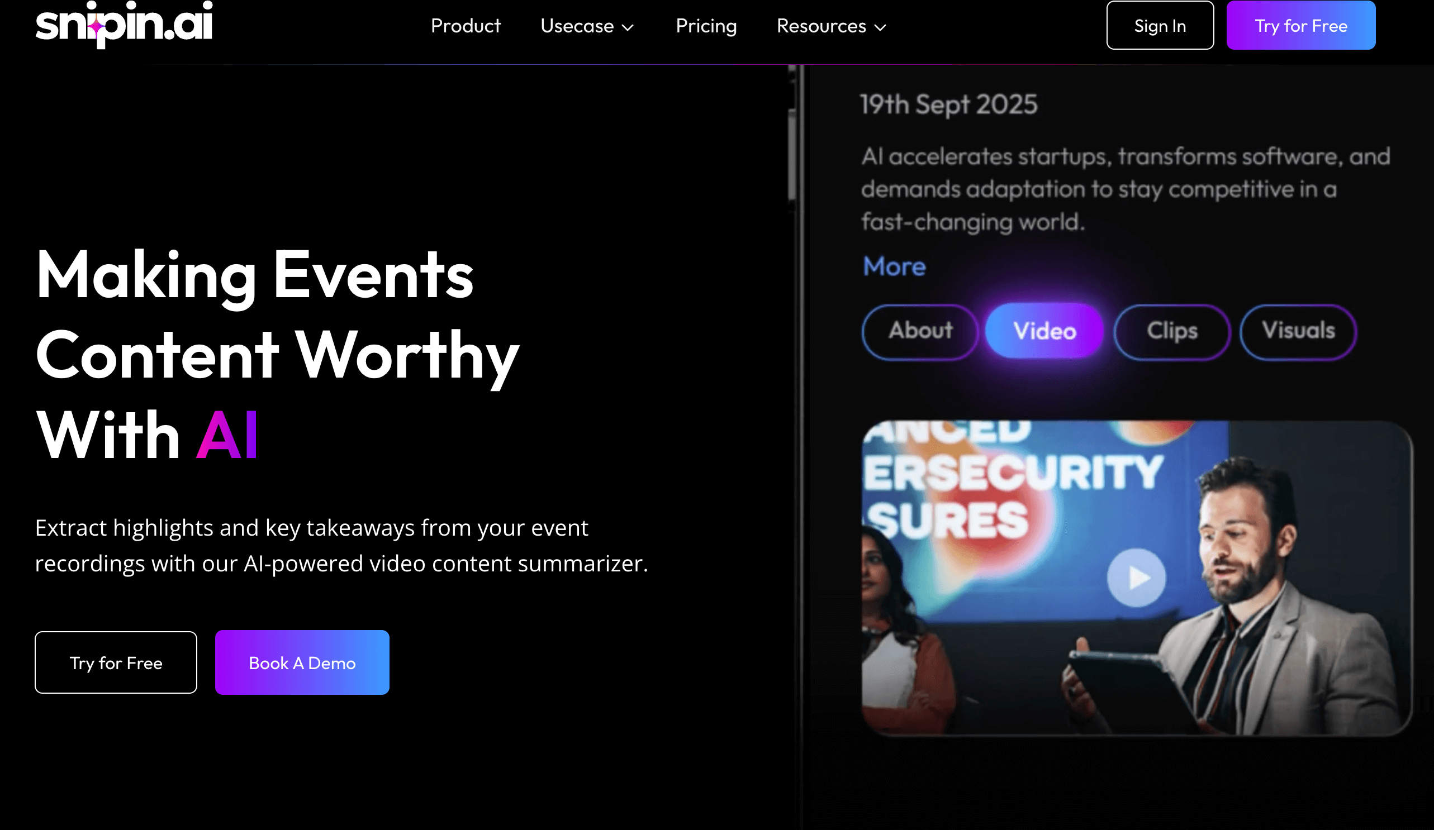Click the 19th Sept 2025 date text
The width and height of the screenshot is (1434, 830).
click(x=948, y=104)
